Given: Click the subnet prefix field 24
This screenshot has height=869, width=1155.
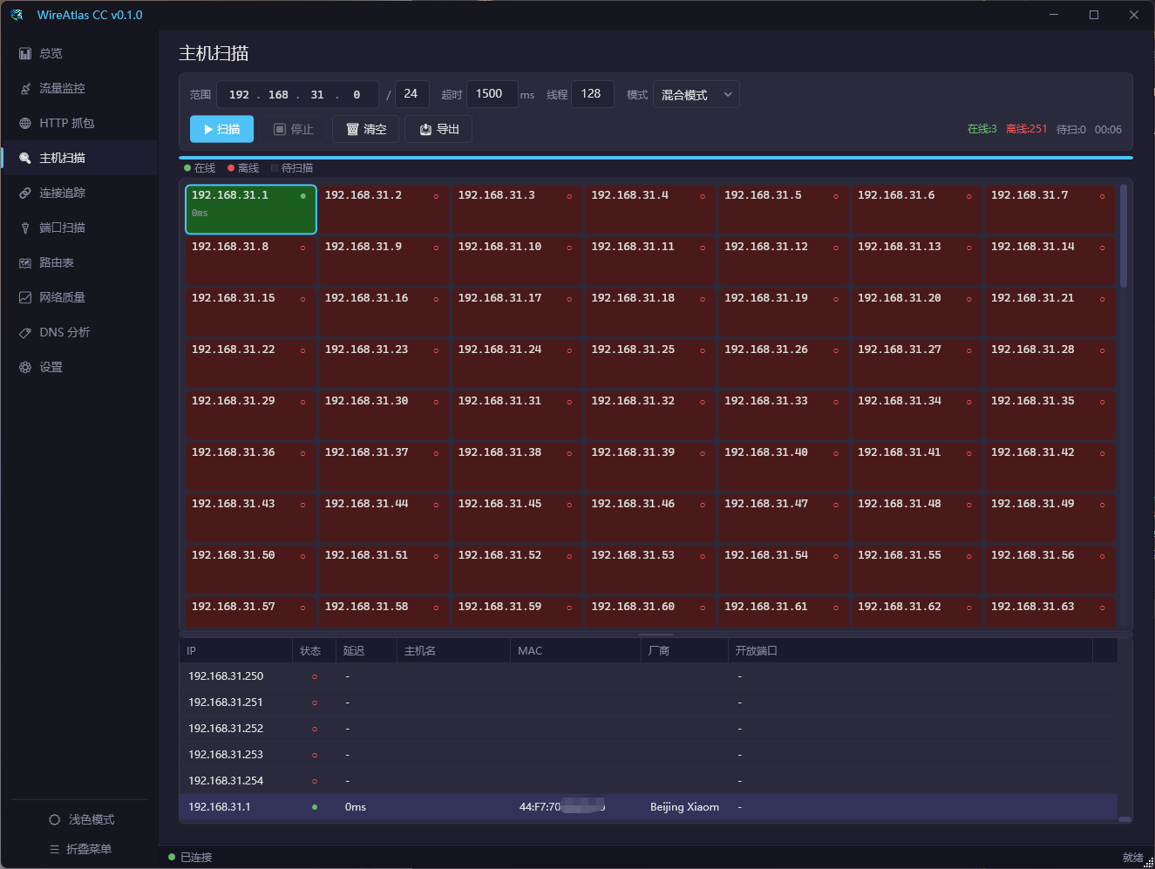Looking at the screenshot, I should click(x=411, y=94).
